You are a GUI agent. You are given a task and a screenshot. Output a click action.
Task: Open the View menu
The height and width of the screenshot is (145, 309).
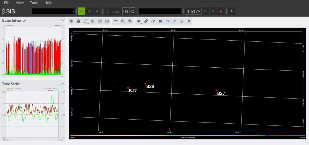tap(20, 3)
